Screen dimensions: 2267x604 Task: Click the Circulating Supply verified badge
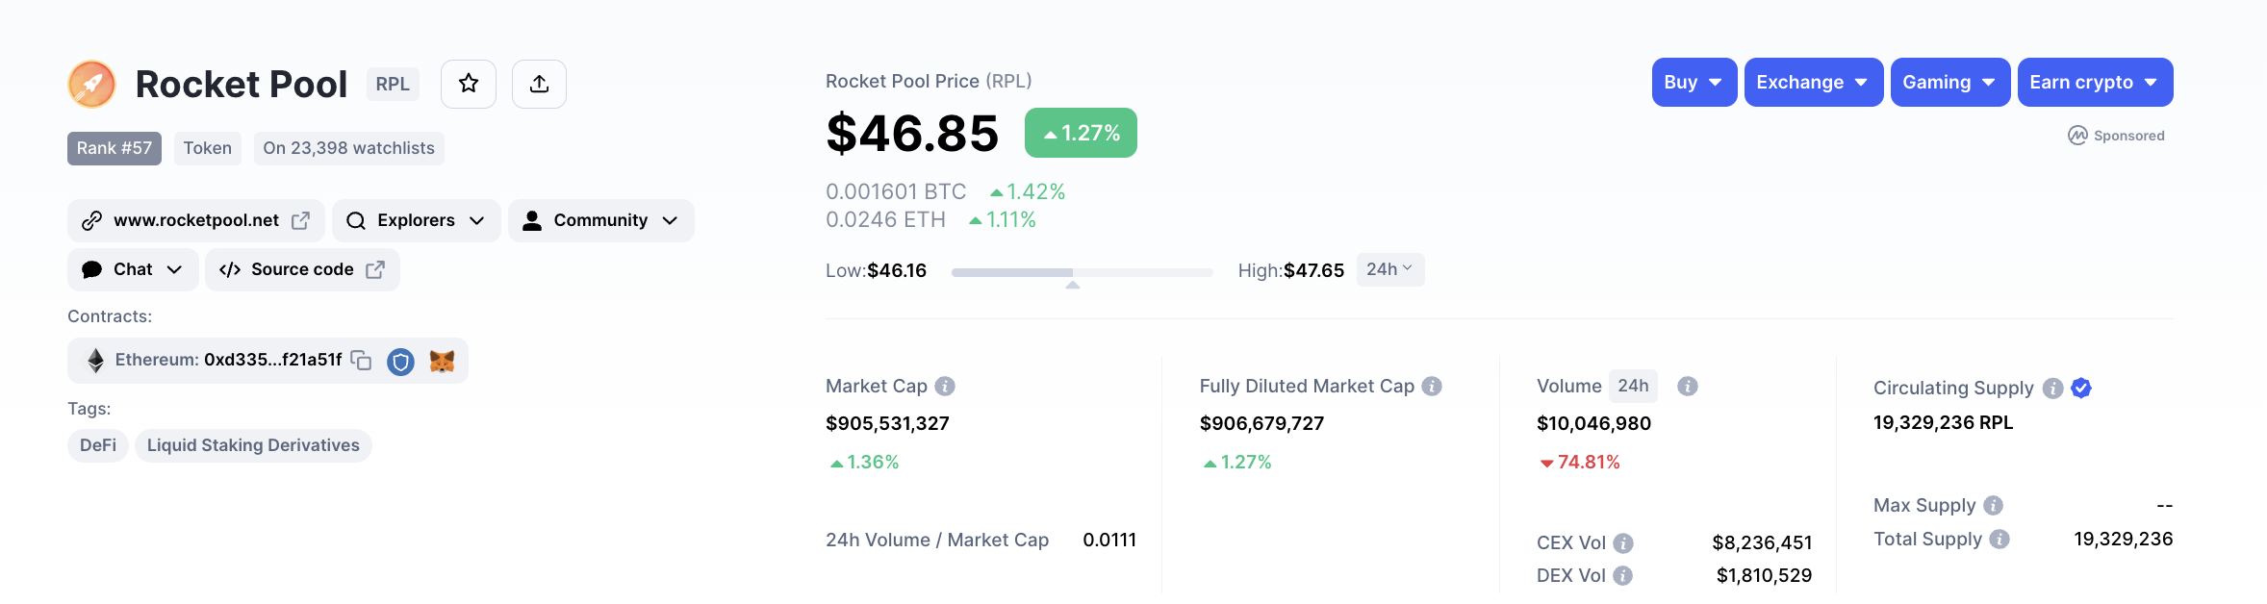coord(2081,388)
